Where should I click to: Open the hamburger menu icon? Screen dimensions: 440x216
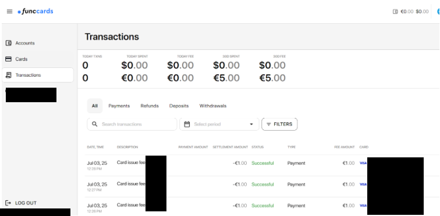click(9, 12)
